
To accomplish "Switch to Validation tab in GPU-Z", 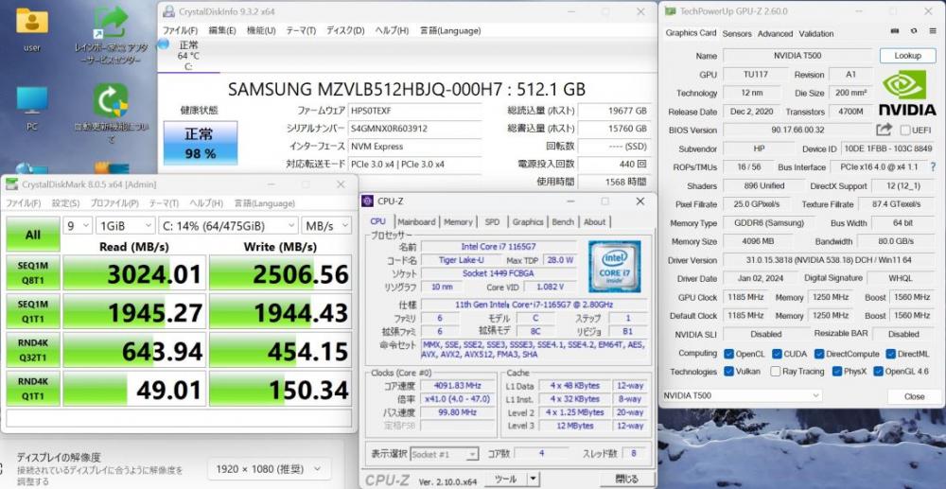I will tap(816, 34).
